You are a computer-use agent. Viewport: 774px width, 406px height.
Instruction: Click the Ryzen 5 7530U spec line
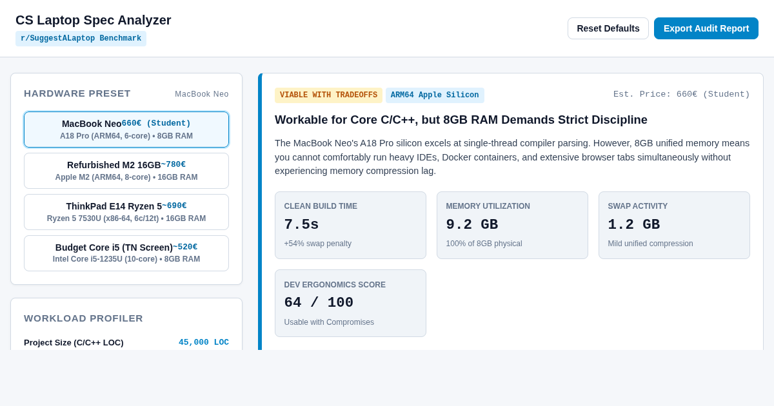pyautogui.click(x=126, y=218)
